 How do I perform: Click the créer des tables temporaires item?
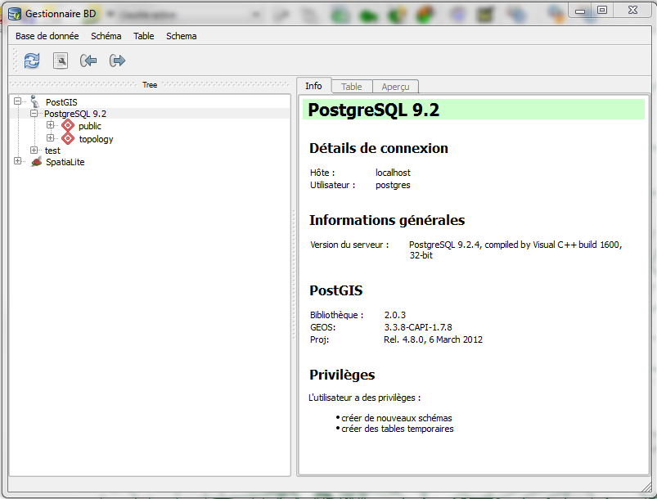tap(397, 429)
